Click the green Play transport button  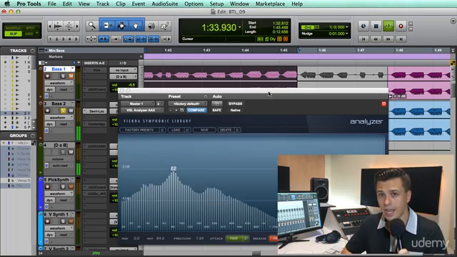[x=388, y=26]
